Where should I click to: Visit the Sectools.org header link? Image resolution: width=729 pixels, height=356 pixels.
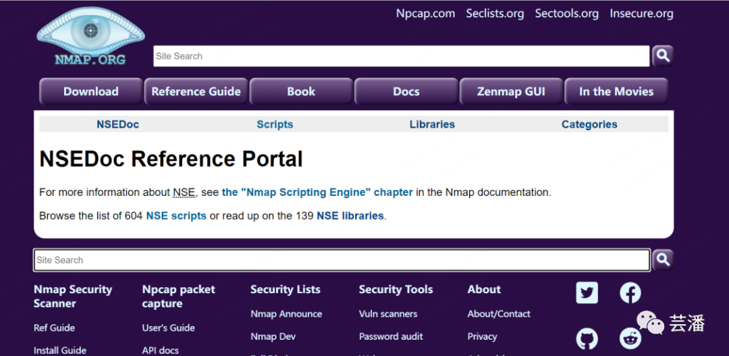click(x=566, y=14)
